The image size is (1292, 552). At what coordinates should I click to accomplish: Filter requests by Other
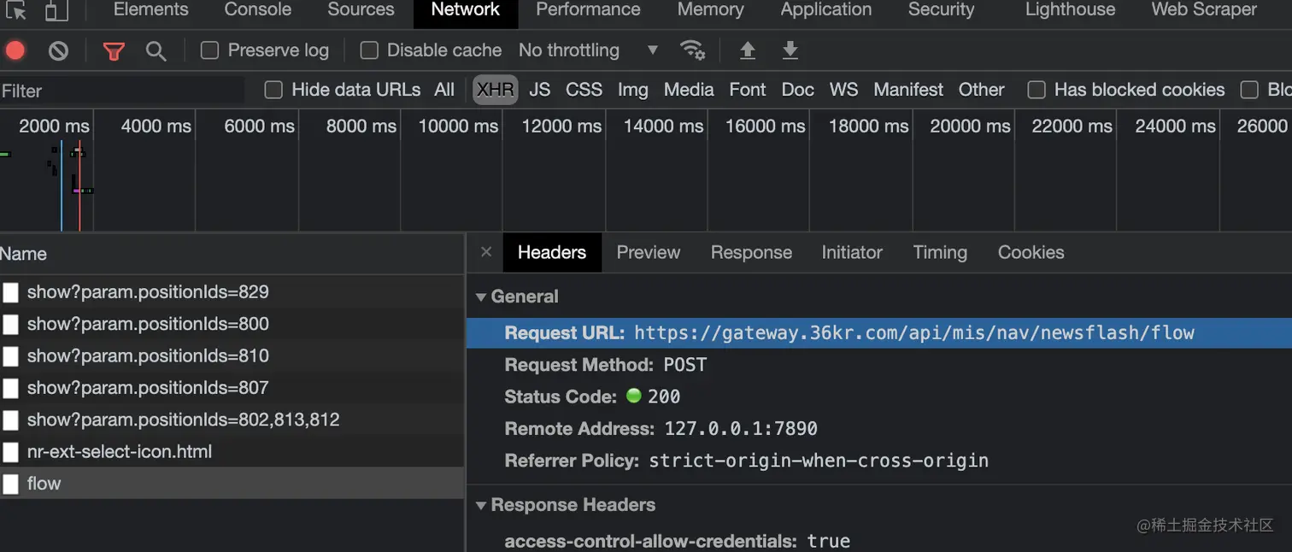pos(981,90)
